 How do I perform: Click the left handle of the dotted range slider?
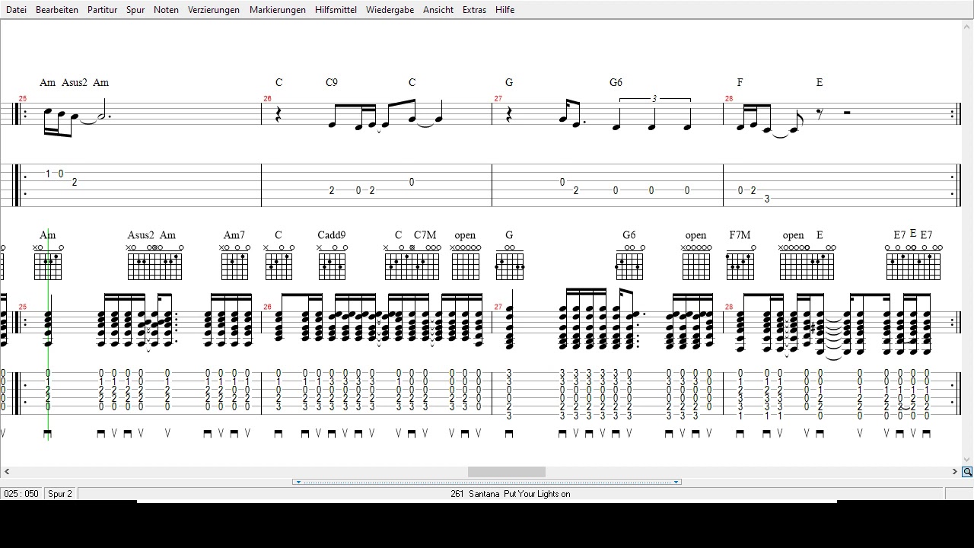(298, 482)
